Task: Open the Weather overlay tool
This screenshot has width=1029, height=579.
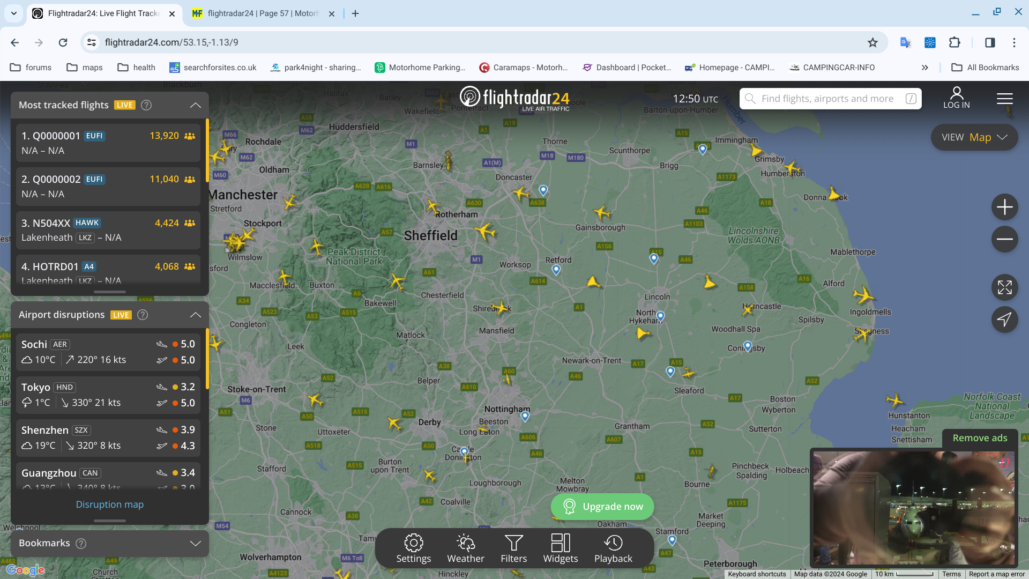Action: (465, 548)
